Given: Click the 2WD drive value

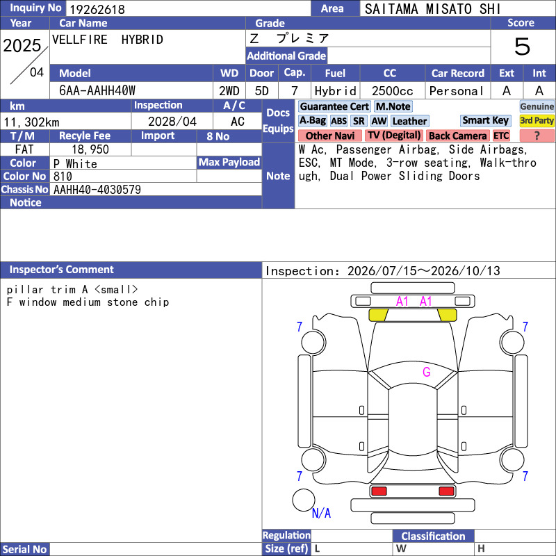Looking at the screenshot, I should (229, 91).
